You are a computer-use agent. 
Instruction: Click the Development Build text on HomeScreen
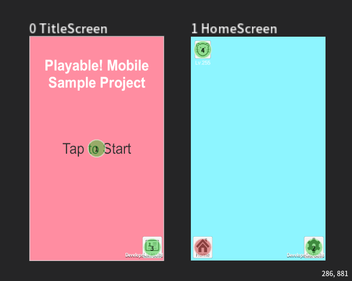click(x=305, y=255)
